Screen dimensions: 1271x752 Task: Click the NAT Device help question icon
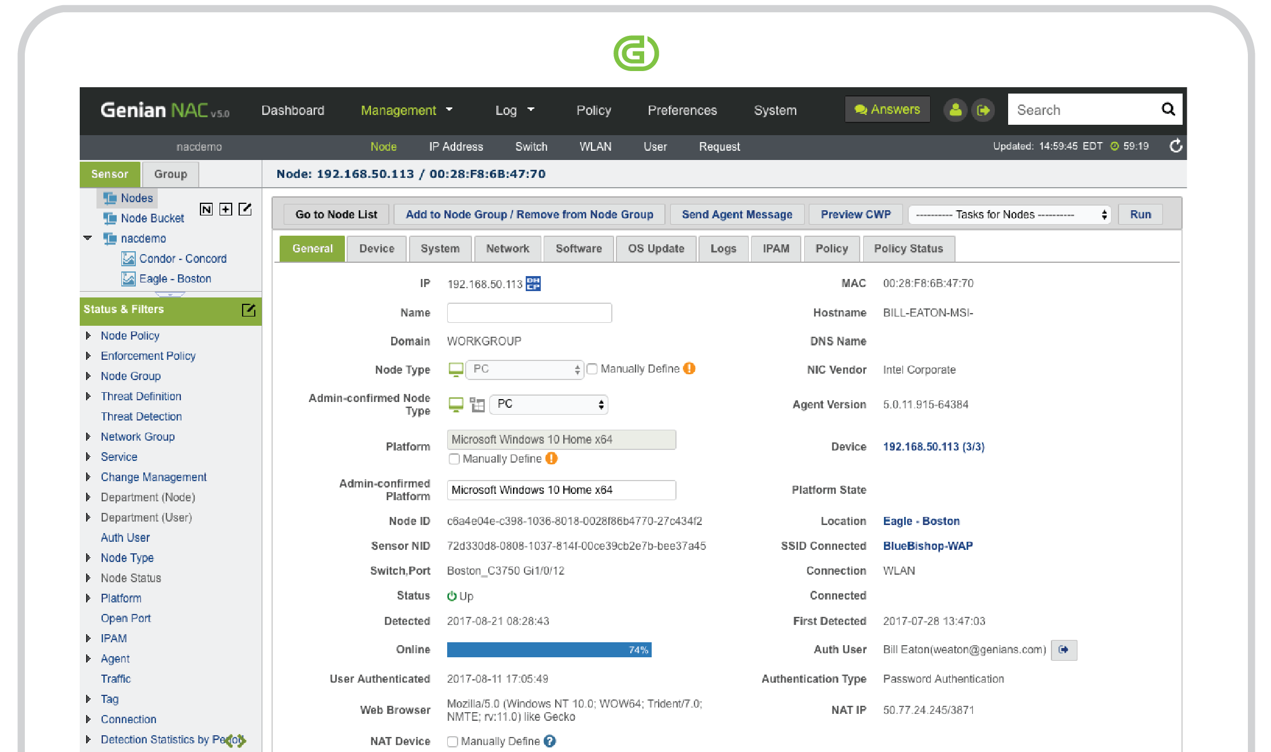click(550, 741)
